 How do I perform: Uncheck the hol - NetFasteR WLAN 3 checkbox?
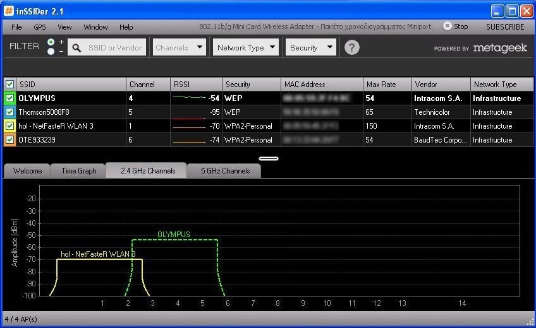pos(9,126)
